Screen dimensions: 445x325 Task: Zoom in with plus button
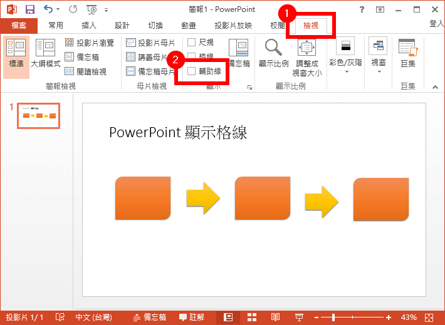tap(389, 317)
